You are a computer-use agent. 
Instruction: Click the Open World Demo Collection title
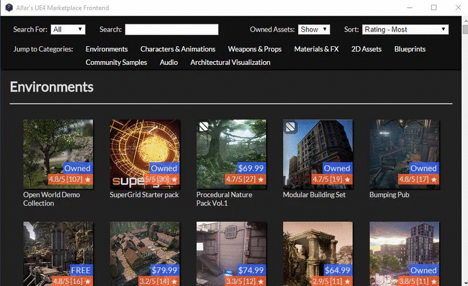(x=51, y=199)
